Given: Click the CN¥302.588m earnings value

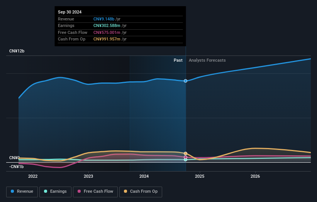Looking at the screenshot, I should (107, 25).
